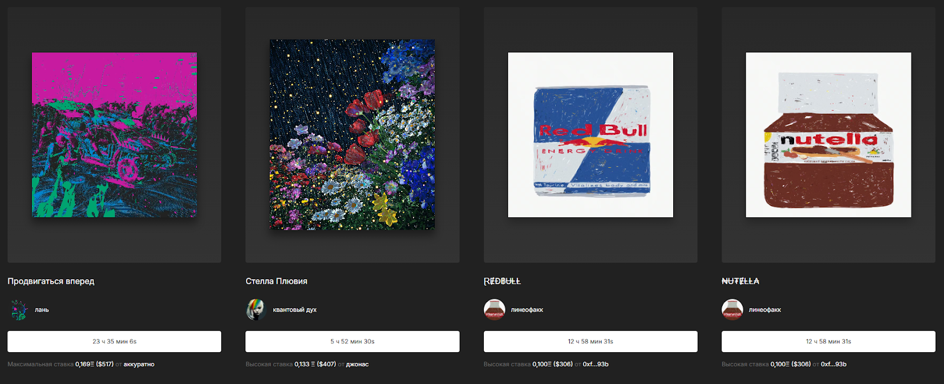Click the квантовый дух avatar icon
The width and height of the screenshot is (944, 384).
[256, 310]
